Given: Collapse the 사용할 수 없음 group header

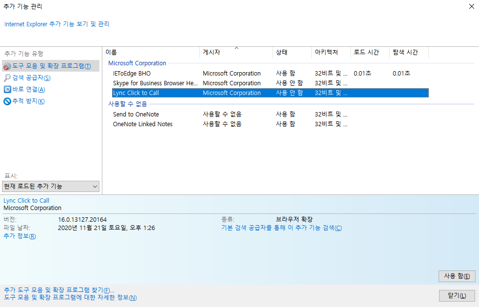Looking at the screenshot, I should [x=128, y=104].
